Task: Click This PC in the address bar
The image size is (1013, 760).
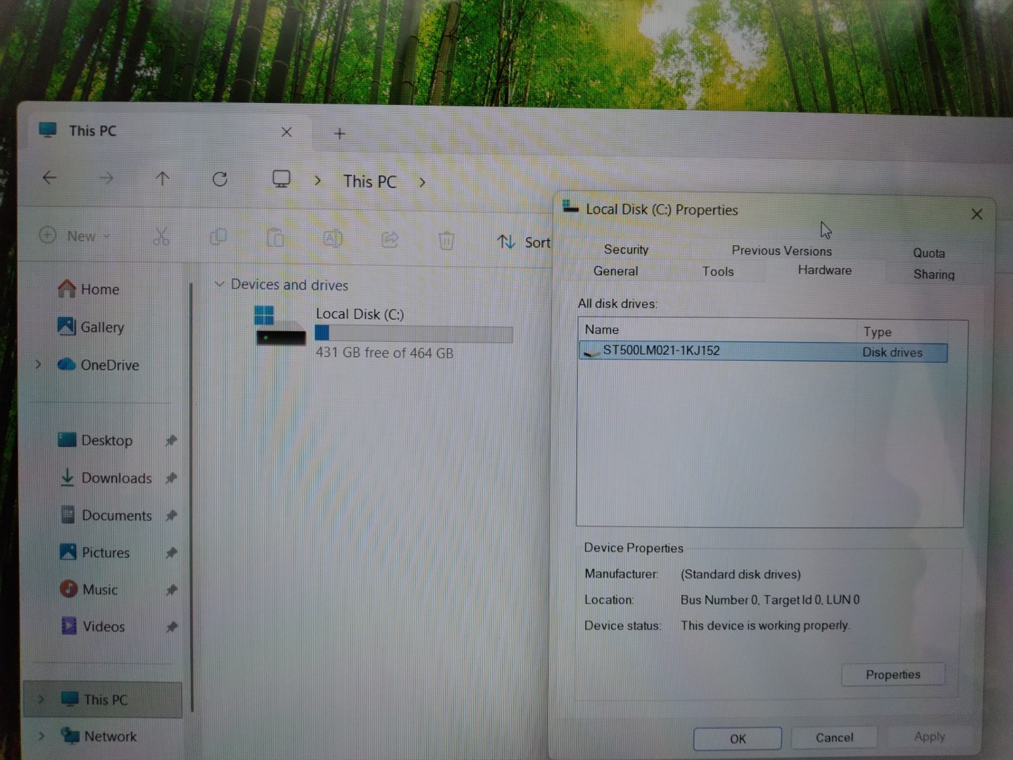Action: [370, 182]
